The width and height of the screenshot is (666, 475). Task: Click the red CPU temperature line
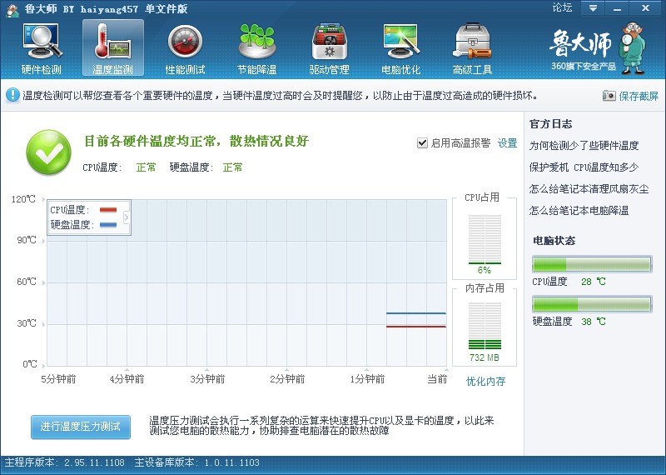pyautogui.click(x=415, y=327)
